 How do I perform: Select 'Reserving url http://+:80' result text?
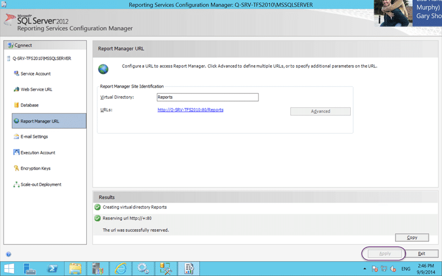click(127, 218)
